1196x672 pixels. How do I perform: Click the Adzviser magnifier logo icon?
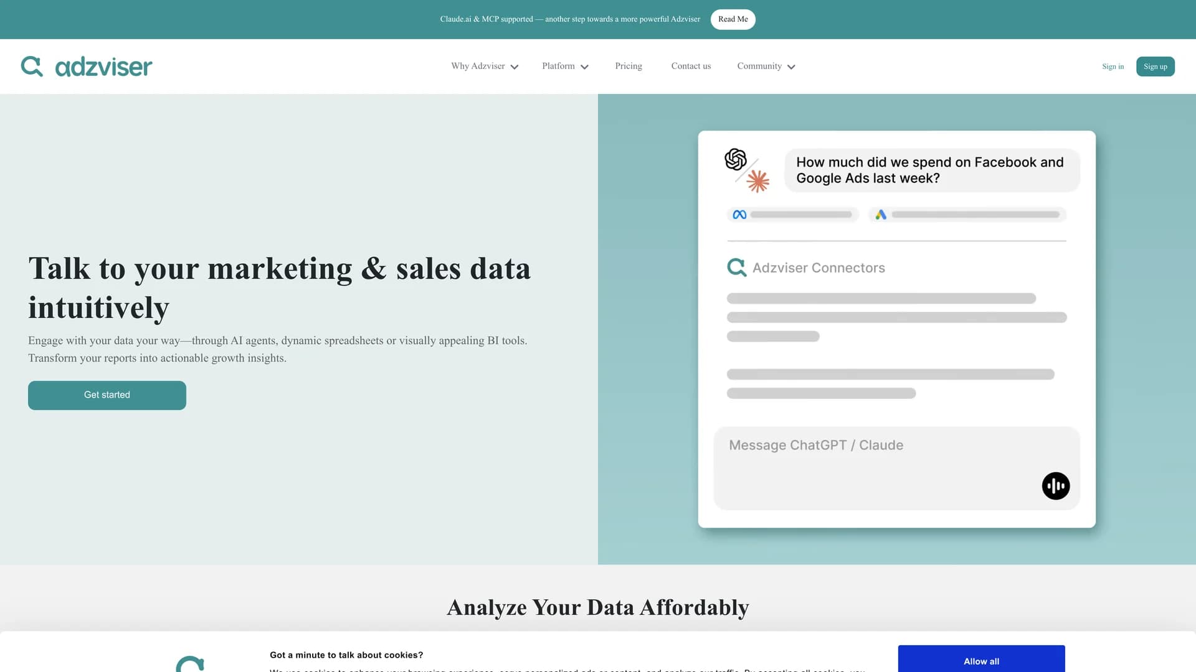click(32, 66)
